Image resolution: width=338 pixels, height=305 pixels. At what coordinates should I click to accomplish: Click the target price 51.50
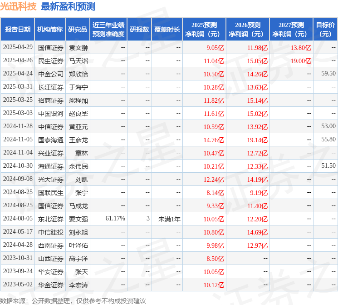coord(328,165)
